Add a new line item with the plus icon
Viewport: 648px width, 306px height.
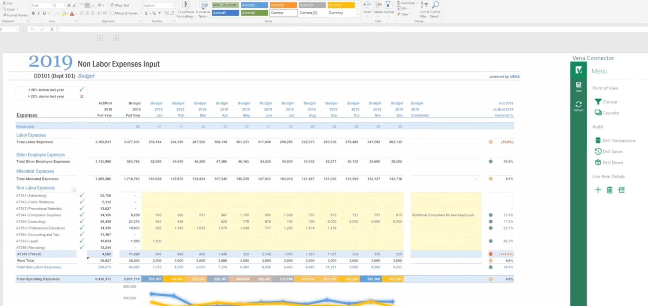[x=598, y=190]
